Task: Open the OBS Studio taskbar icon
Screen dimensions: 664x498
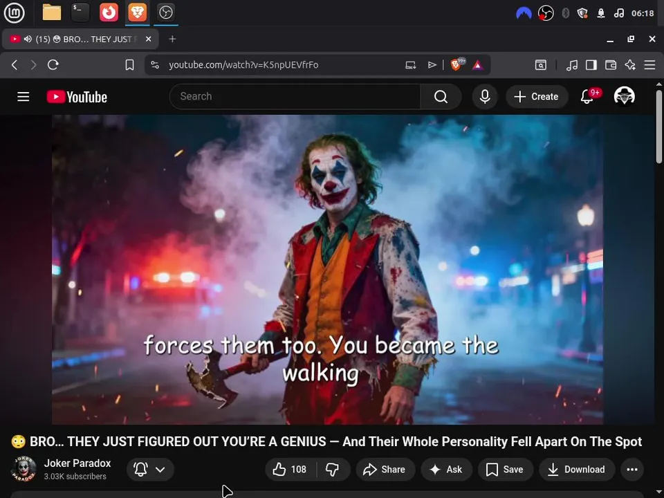Action: tap(165, 12)
